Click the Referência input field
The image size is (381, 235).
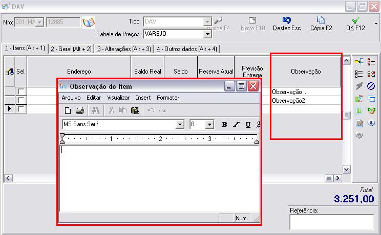331,222
